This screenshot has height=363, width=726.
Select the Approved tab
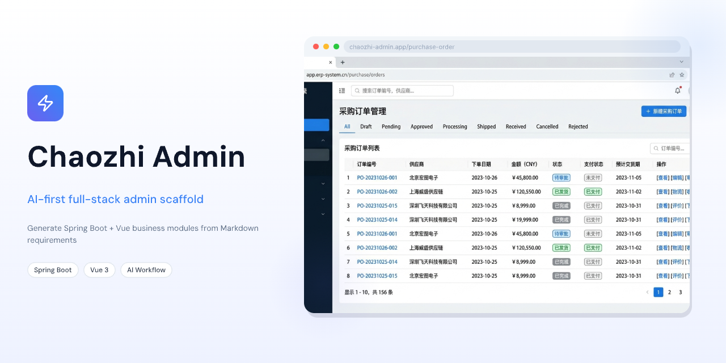click(x=421, y=126)
